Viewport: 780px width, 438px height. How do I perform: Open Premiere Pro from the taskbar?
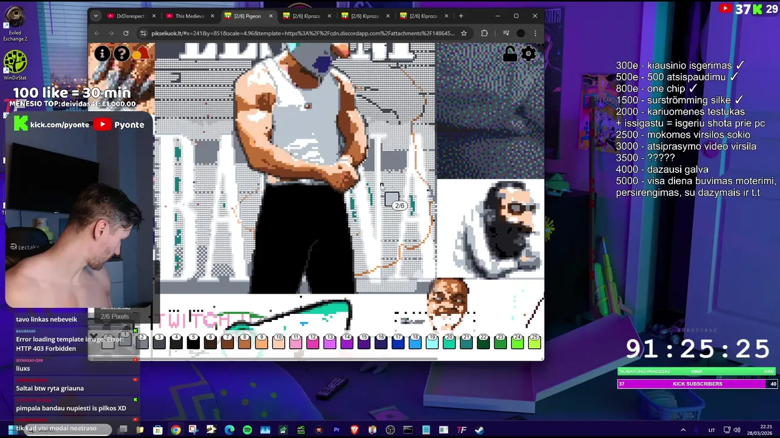[x=336, y=430]
